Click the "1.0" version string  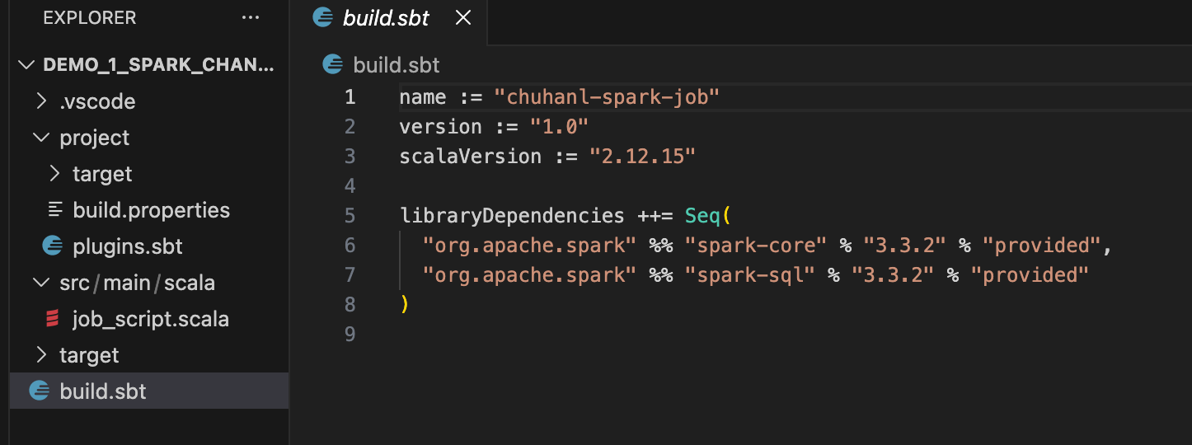559,127
